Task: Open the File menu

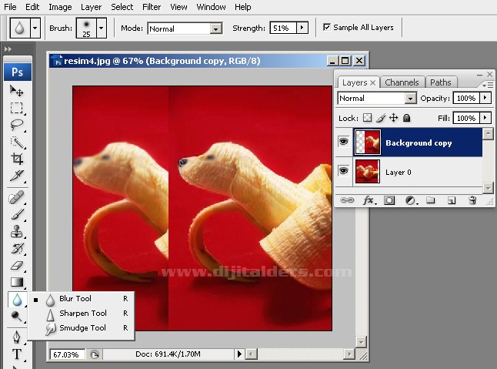Action: (x=10, y=7)
